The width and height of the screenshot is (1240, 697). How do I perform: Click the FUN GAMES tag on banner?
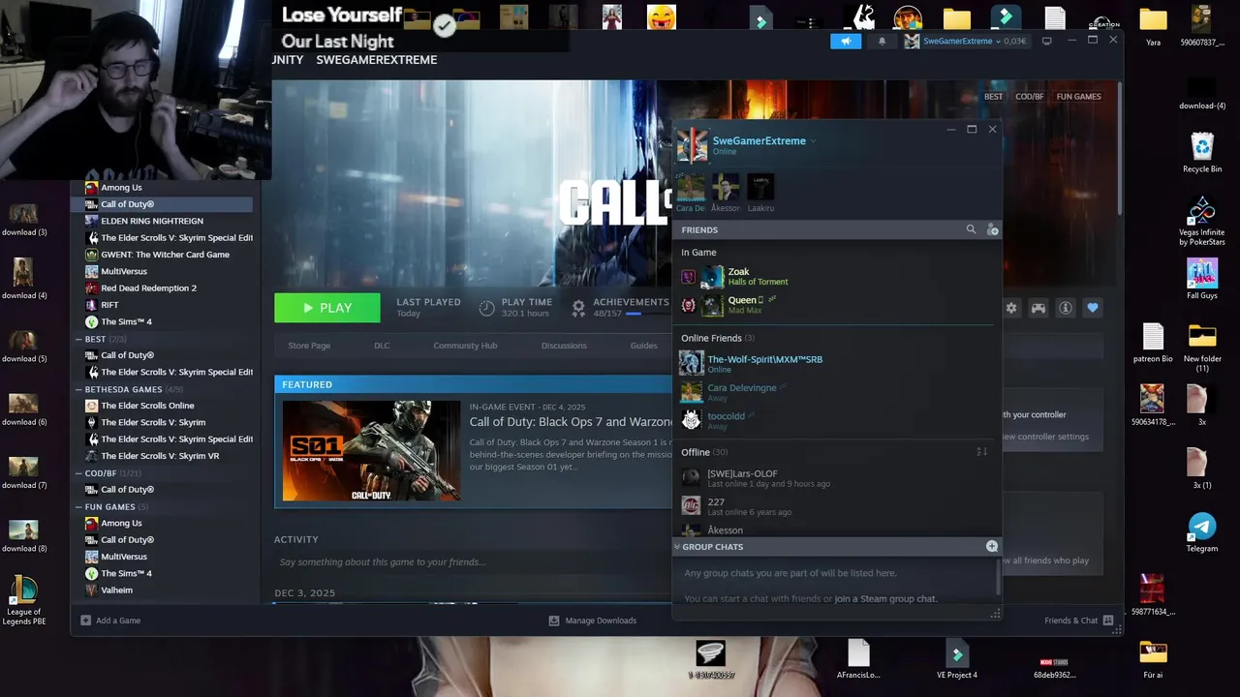(1078, 97)
